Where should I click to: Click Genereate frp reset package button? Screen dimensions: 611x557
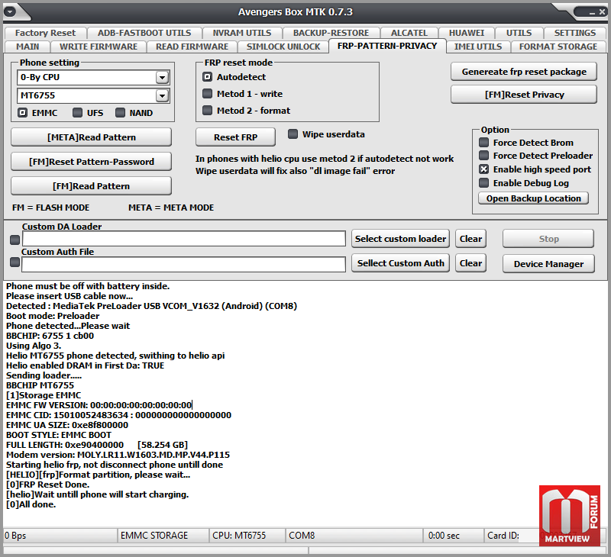(x=524, y=72)
